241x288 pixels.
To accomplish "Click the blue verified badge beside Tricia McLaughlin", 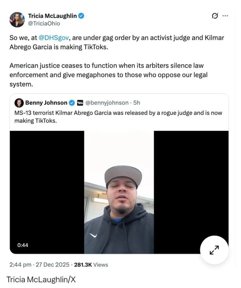I will (81, 16).
